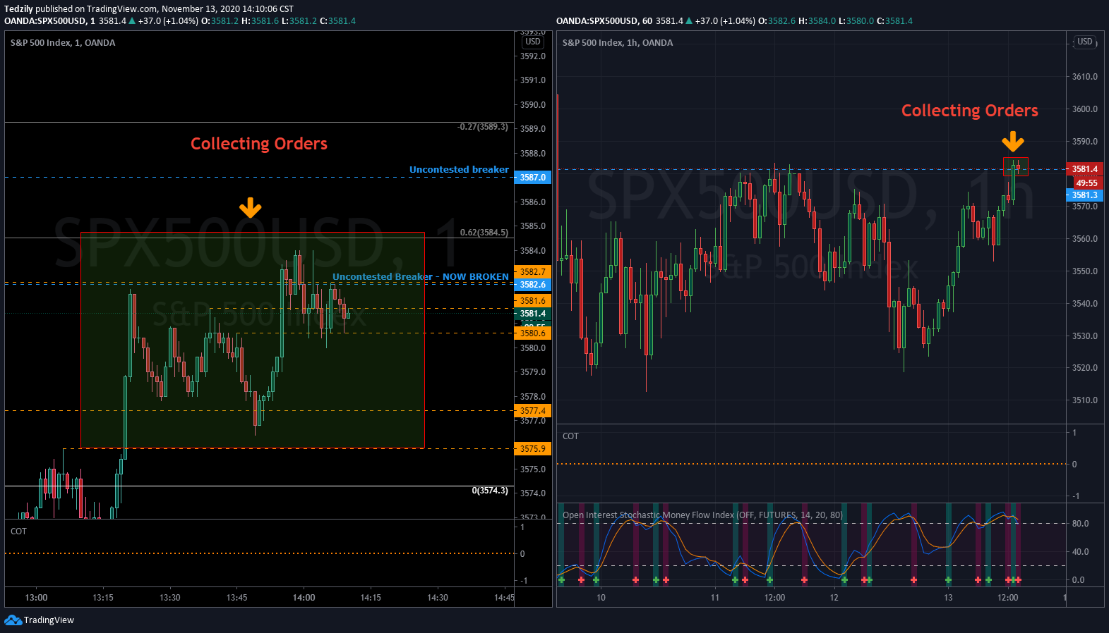Click the 40.0 level on the oscillator scale
The height and width of the screenshot is (633, 1109).
pyautogui.click(x=1080, y=552)
